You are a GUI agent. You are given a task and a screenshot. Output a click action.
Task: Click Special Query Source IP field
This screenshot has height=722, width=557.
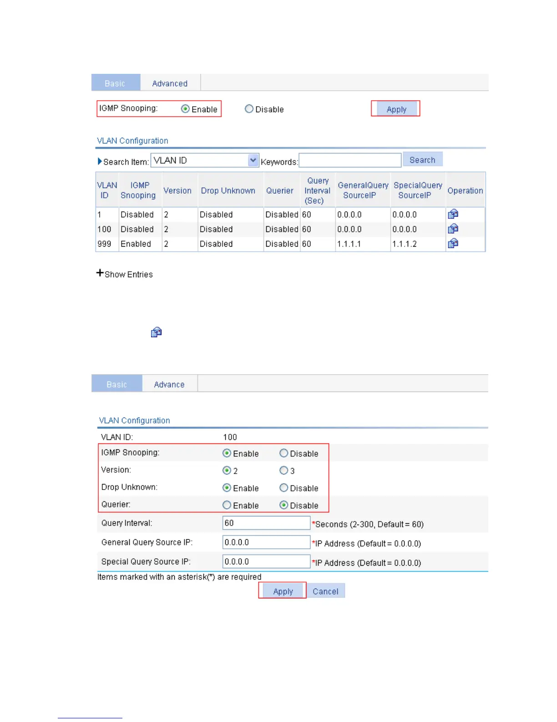(266, 561)
